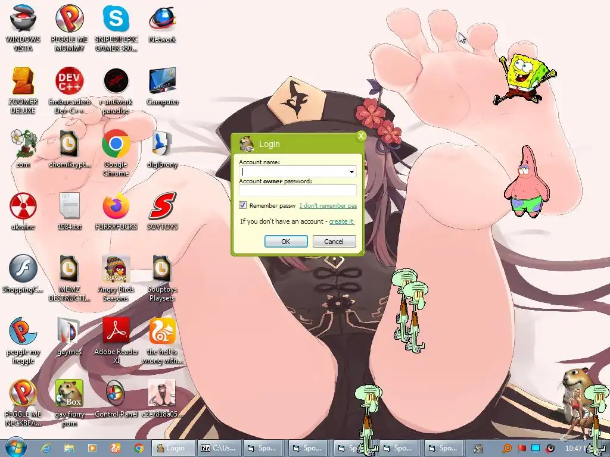The image size is (610, 457).
Task: Launch Adobe Reader XI
Action: pos(116,340)
